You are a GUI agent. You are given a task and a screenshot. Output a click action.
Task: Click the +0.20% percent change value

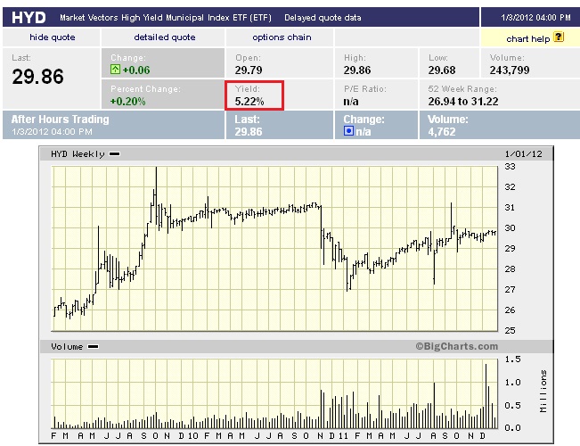tap(128, 101)
